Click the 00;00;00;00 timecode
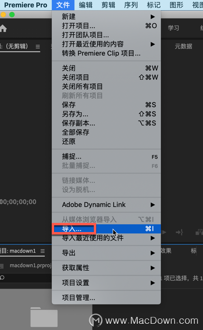 click(x=18, y=202)
